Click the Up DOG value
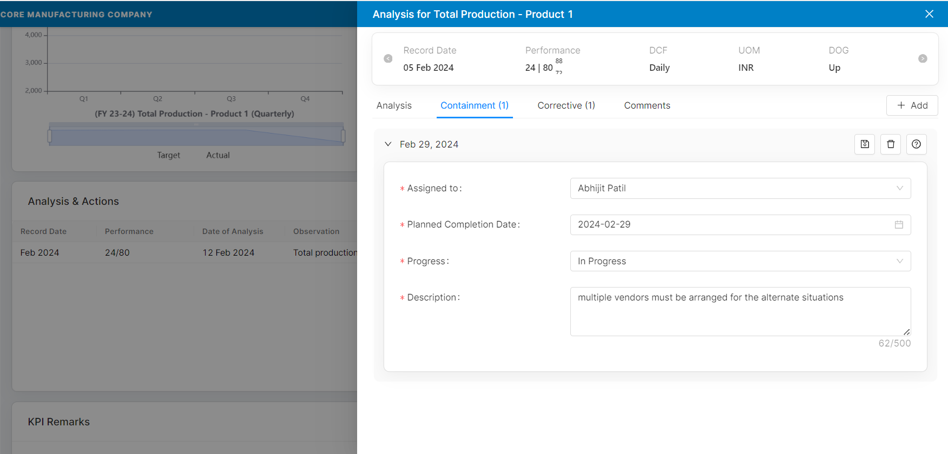The width and height of the screenshot is (948, 454). coord(834,68)
